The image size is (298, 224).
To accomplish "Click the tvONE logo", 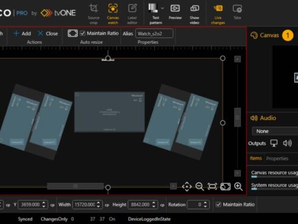I will [x=58, y=13].
